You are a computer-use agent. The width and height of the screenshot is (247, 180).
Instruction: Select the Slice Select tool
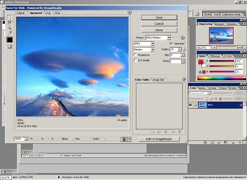tap(10, 23)
